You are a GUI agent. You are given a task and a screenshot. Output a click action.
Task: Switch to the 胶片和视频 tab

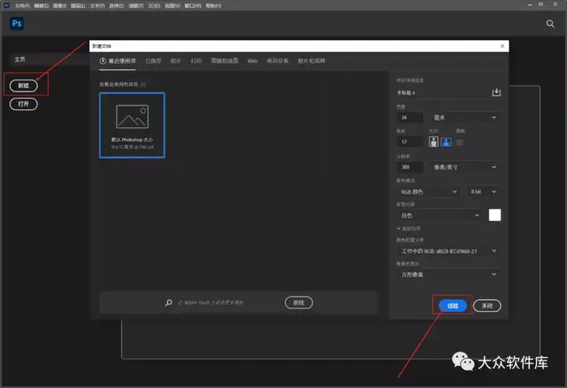pyautogui.click(x=311, y=61)
